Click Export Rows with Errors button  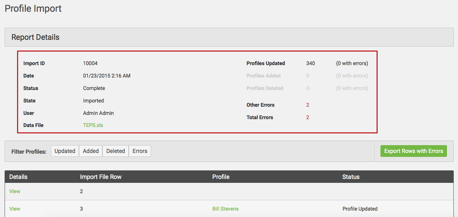[414, 151]
